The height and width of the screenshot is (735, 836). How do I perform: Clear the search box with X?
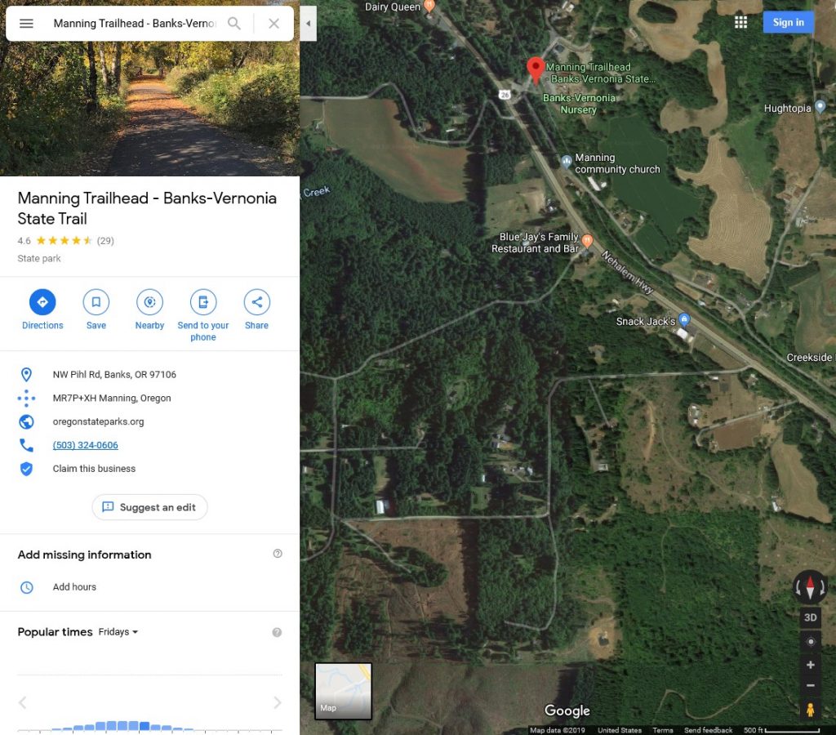tap(273, 24)
